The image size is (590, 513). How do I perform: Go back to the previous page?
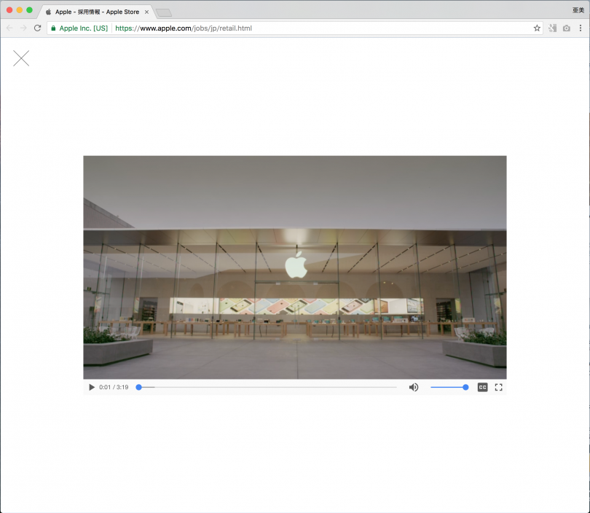(x=9, y=28)
